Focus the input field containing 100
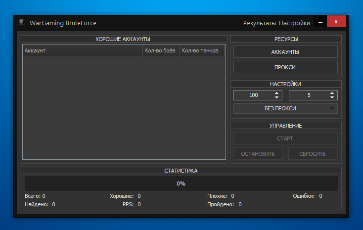 [253, 95]
